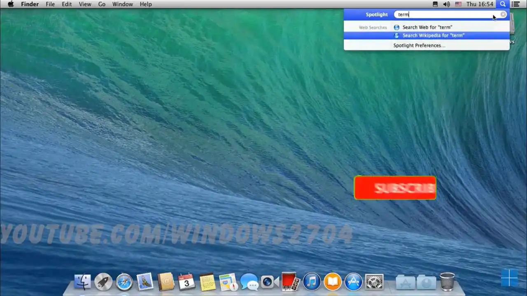
Task: Click US flag input source icon
Action: [x=458, y=4]
